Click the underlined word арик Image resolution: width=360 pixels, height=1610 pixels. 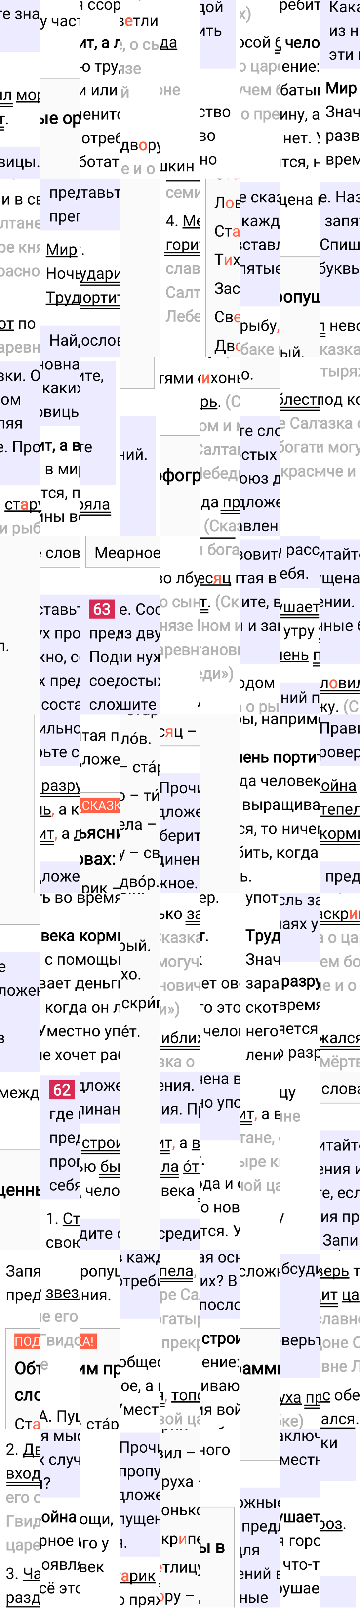138,1576
